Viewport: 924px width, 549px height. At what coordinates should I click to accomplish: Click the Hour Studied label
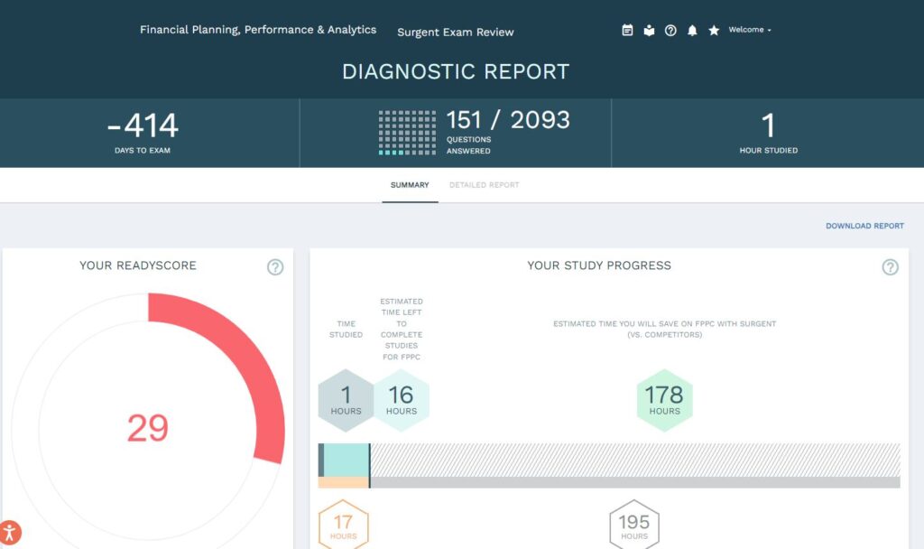(x=769, y=151)
